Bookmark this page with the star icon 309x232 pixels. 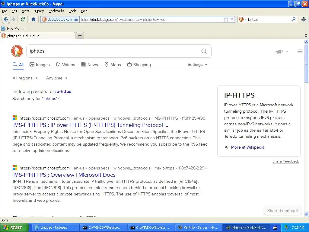(226, 19)
